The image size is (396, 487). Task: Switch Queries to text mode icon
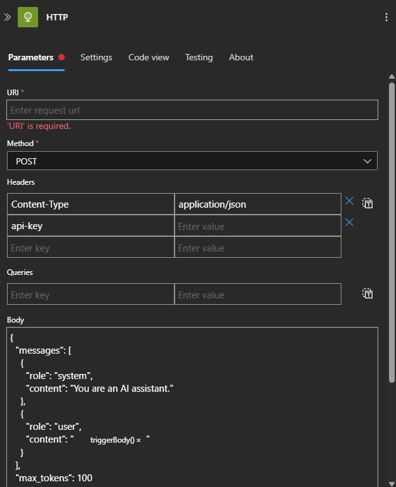367,293
